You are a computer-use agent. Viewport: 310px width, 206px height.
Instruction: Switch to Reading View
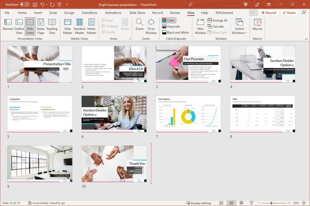click(x=52, y=25)
